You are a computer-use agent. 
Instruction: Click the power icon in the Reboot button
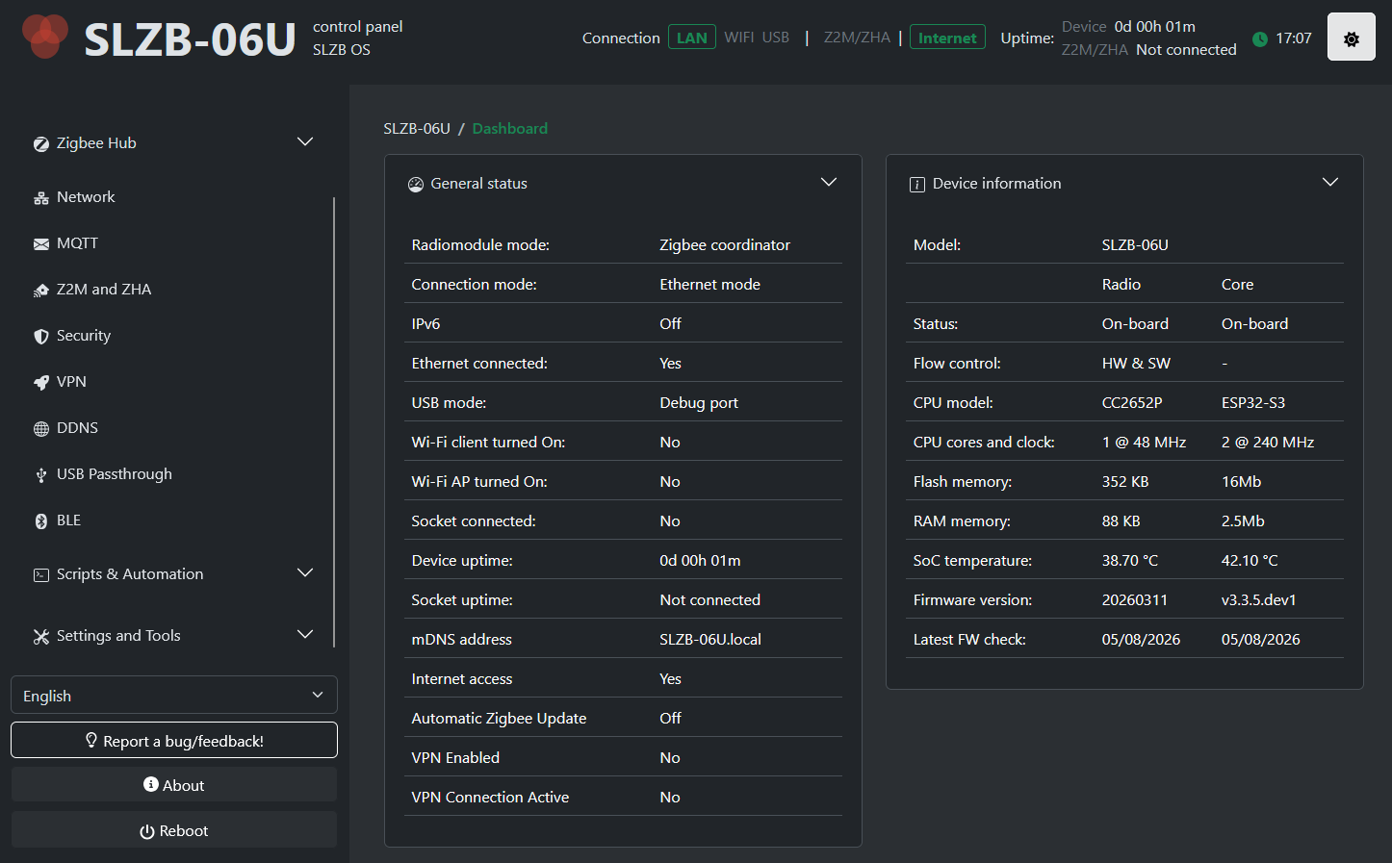[147, 831]
